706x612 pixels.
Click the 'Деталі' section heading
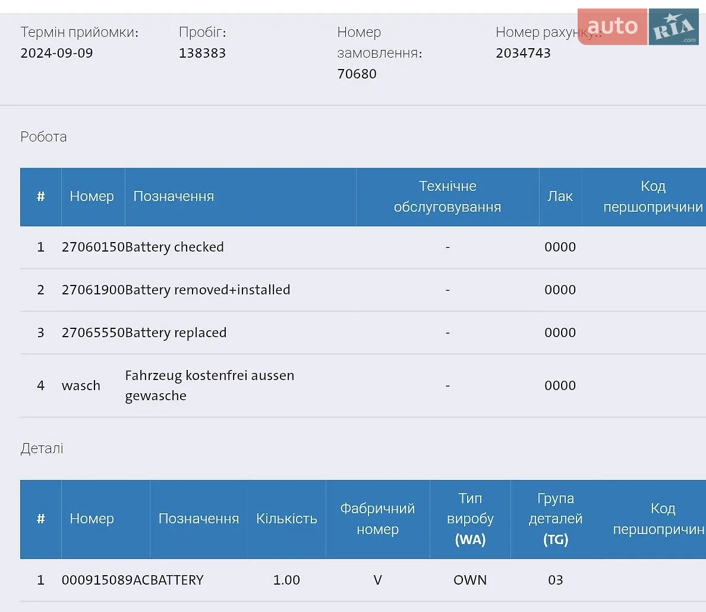click(x=42, y=448)
